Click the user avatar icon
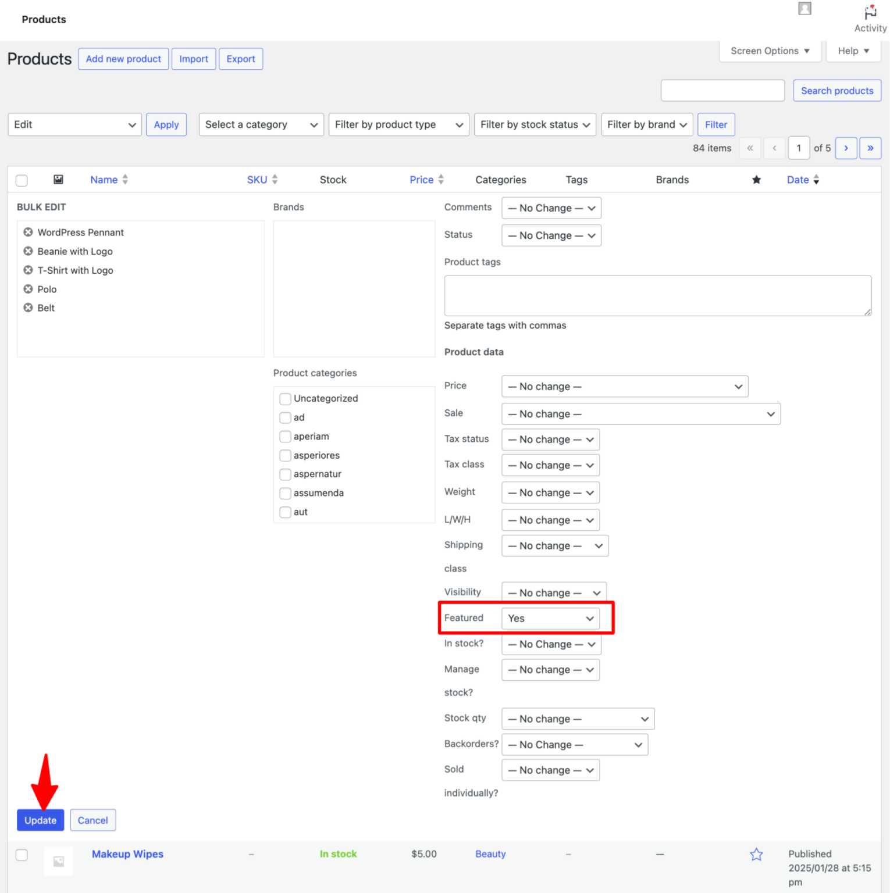The height and width of the screenshot is (893, 890). pos(804,8)
